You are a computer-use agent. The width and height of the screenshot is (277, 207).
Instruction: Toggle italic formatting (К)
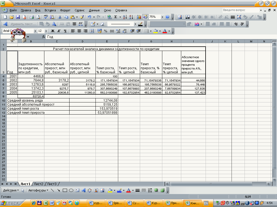point(59,31)
